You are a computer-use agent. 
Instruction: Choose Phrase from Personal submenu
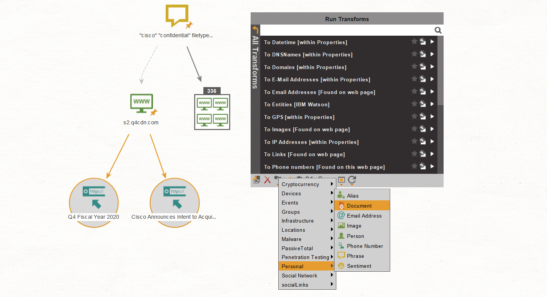coord(362,256)
